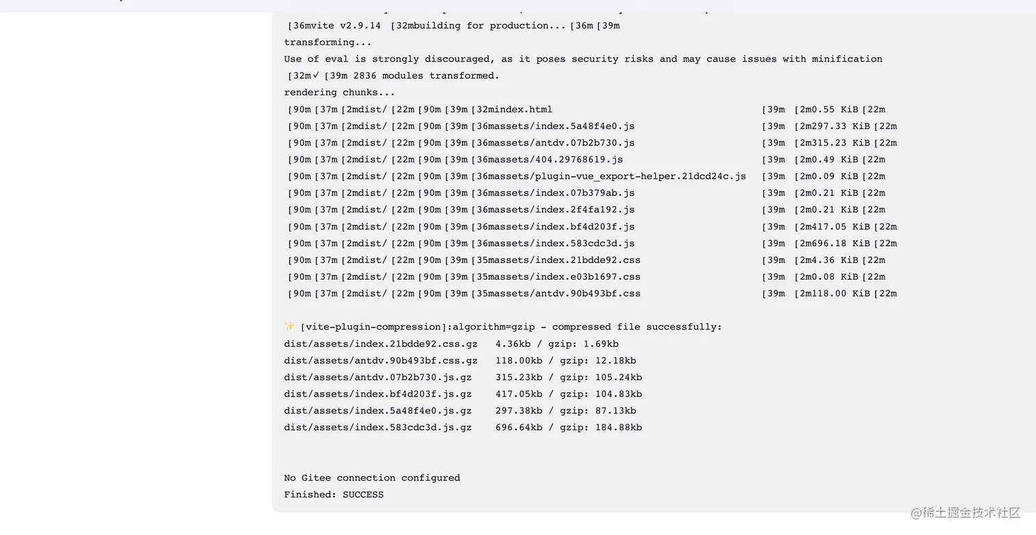Click dist/assets/index.bf4d203f.js.gz file path
The width and height of the screenshot is (1036, 535).
[x=378, y=394]
